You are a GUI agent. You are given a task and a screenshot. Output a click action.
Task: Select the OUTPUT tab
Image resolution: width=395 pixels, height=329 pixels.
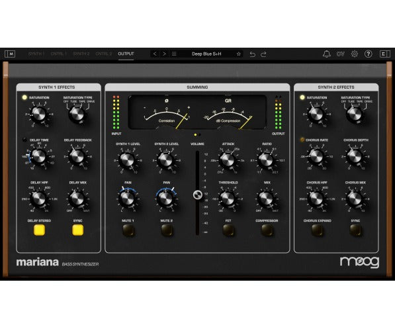(x=126, y=54)
